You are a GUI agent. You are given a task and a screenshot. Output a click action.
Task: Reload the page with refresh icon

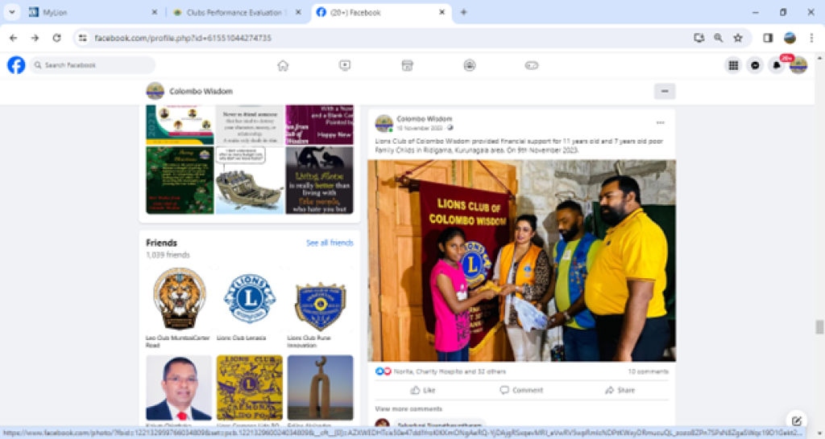(57, 38)
